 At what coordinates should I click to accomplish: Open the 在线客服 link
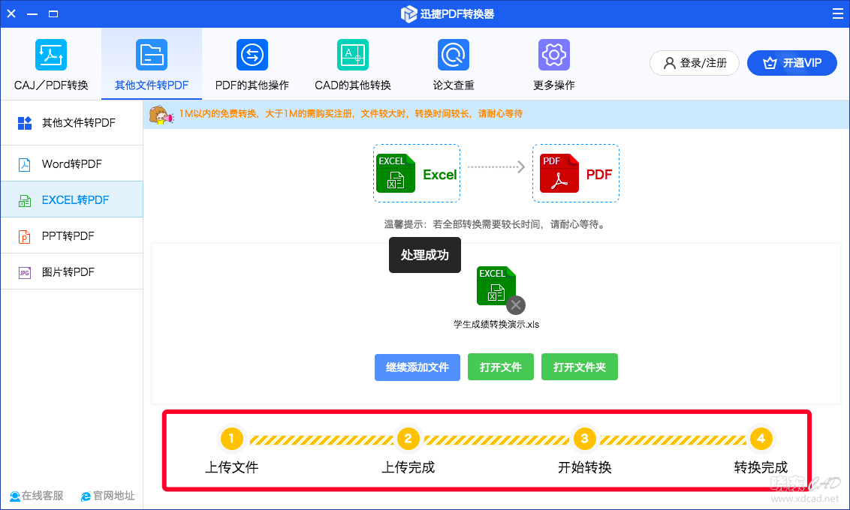37,496
